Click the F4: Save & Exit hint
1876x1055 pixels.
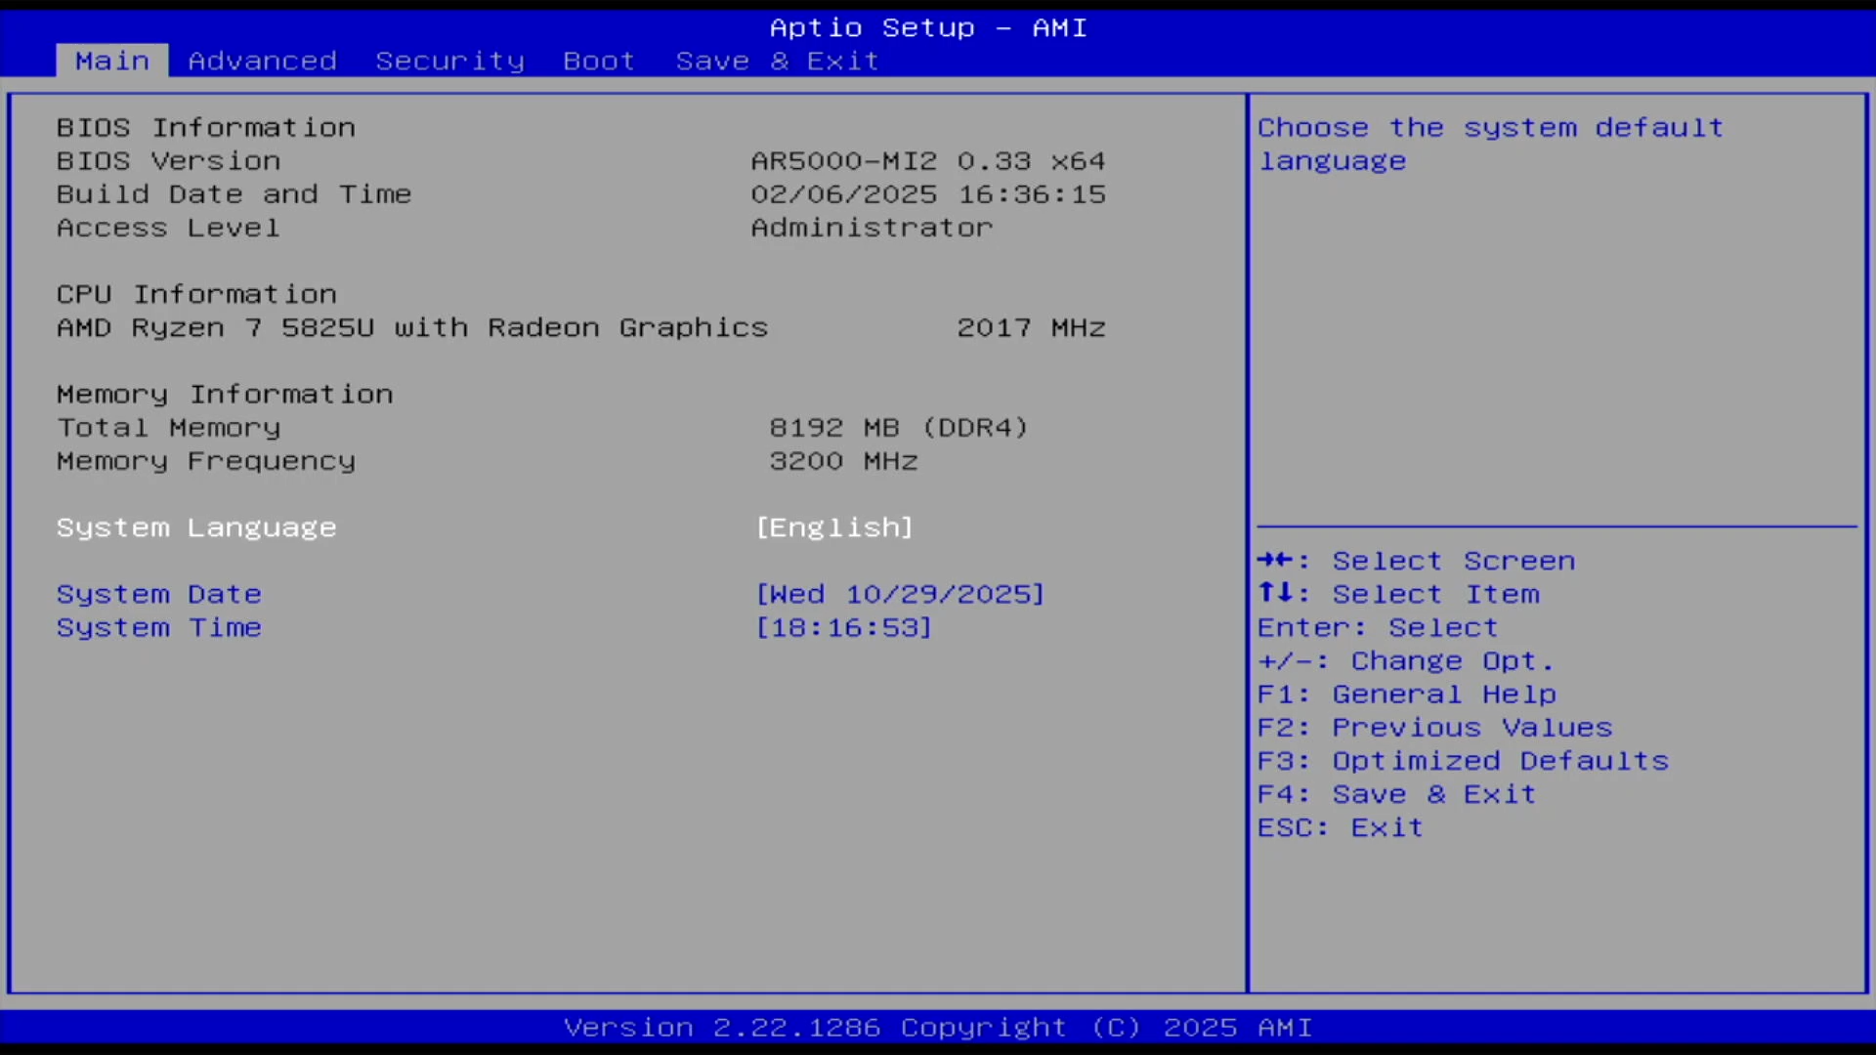[x=1396, y=794]
